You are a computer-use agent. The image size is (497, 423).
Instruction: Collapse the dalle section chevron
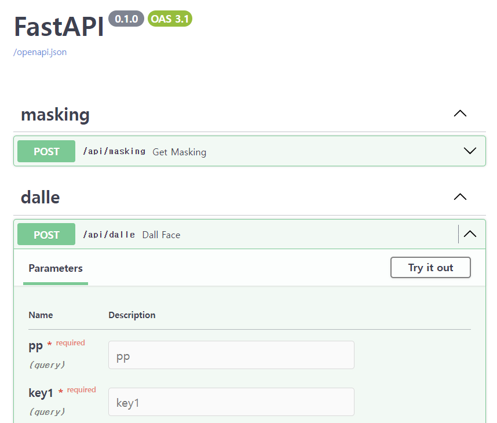[460, 197]
